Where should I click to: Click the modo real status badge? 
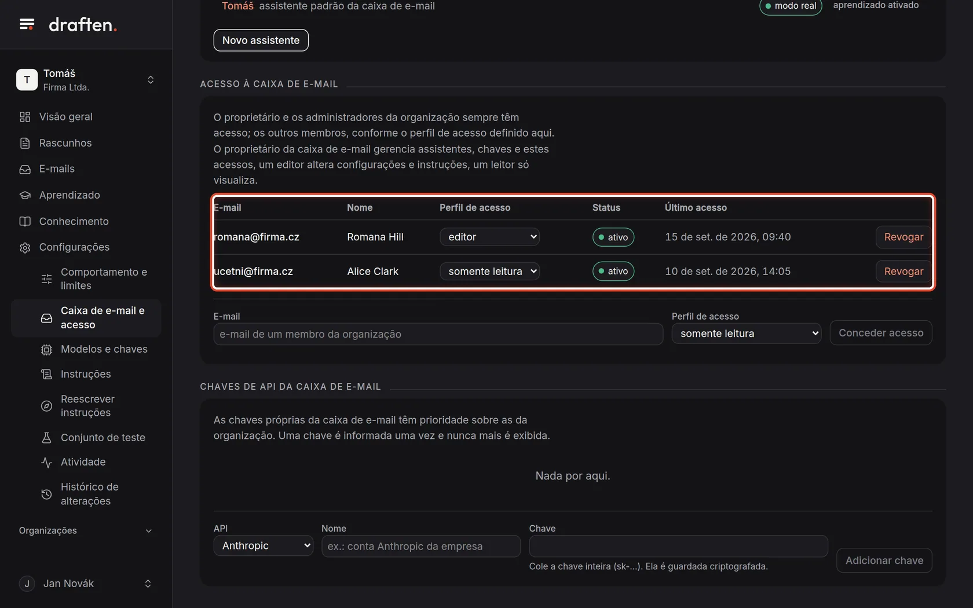click(791, 6)
